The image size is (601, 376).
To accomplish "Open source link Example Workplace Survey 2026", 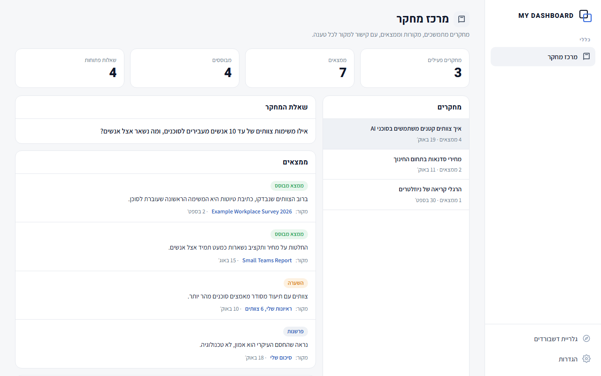I will pos(252,211).
